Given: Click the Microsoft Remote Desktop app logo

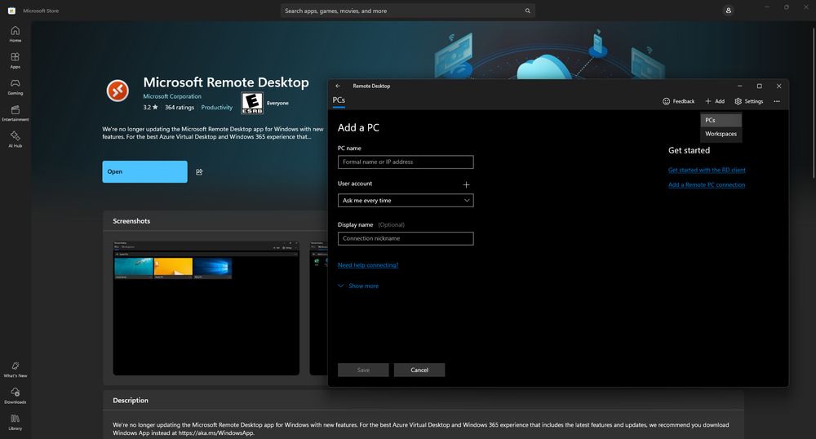Looking at the screenshot, I should 118,91.
